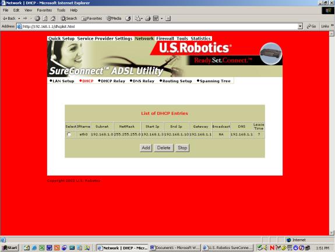Open the Media toolbar button
The width and height of the screenshot is (335, 252).
point(114,19)
